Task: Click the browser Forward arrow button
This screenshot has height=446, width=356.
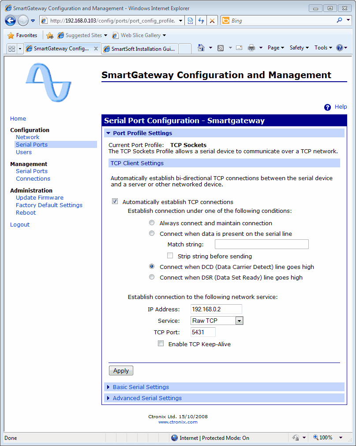Action: point(23,20)
